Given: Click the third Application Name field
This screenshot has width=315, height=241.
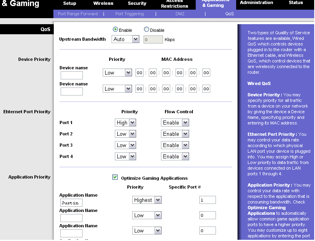Looking at the screenshot, I should click(x=71, y=233).
